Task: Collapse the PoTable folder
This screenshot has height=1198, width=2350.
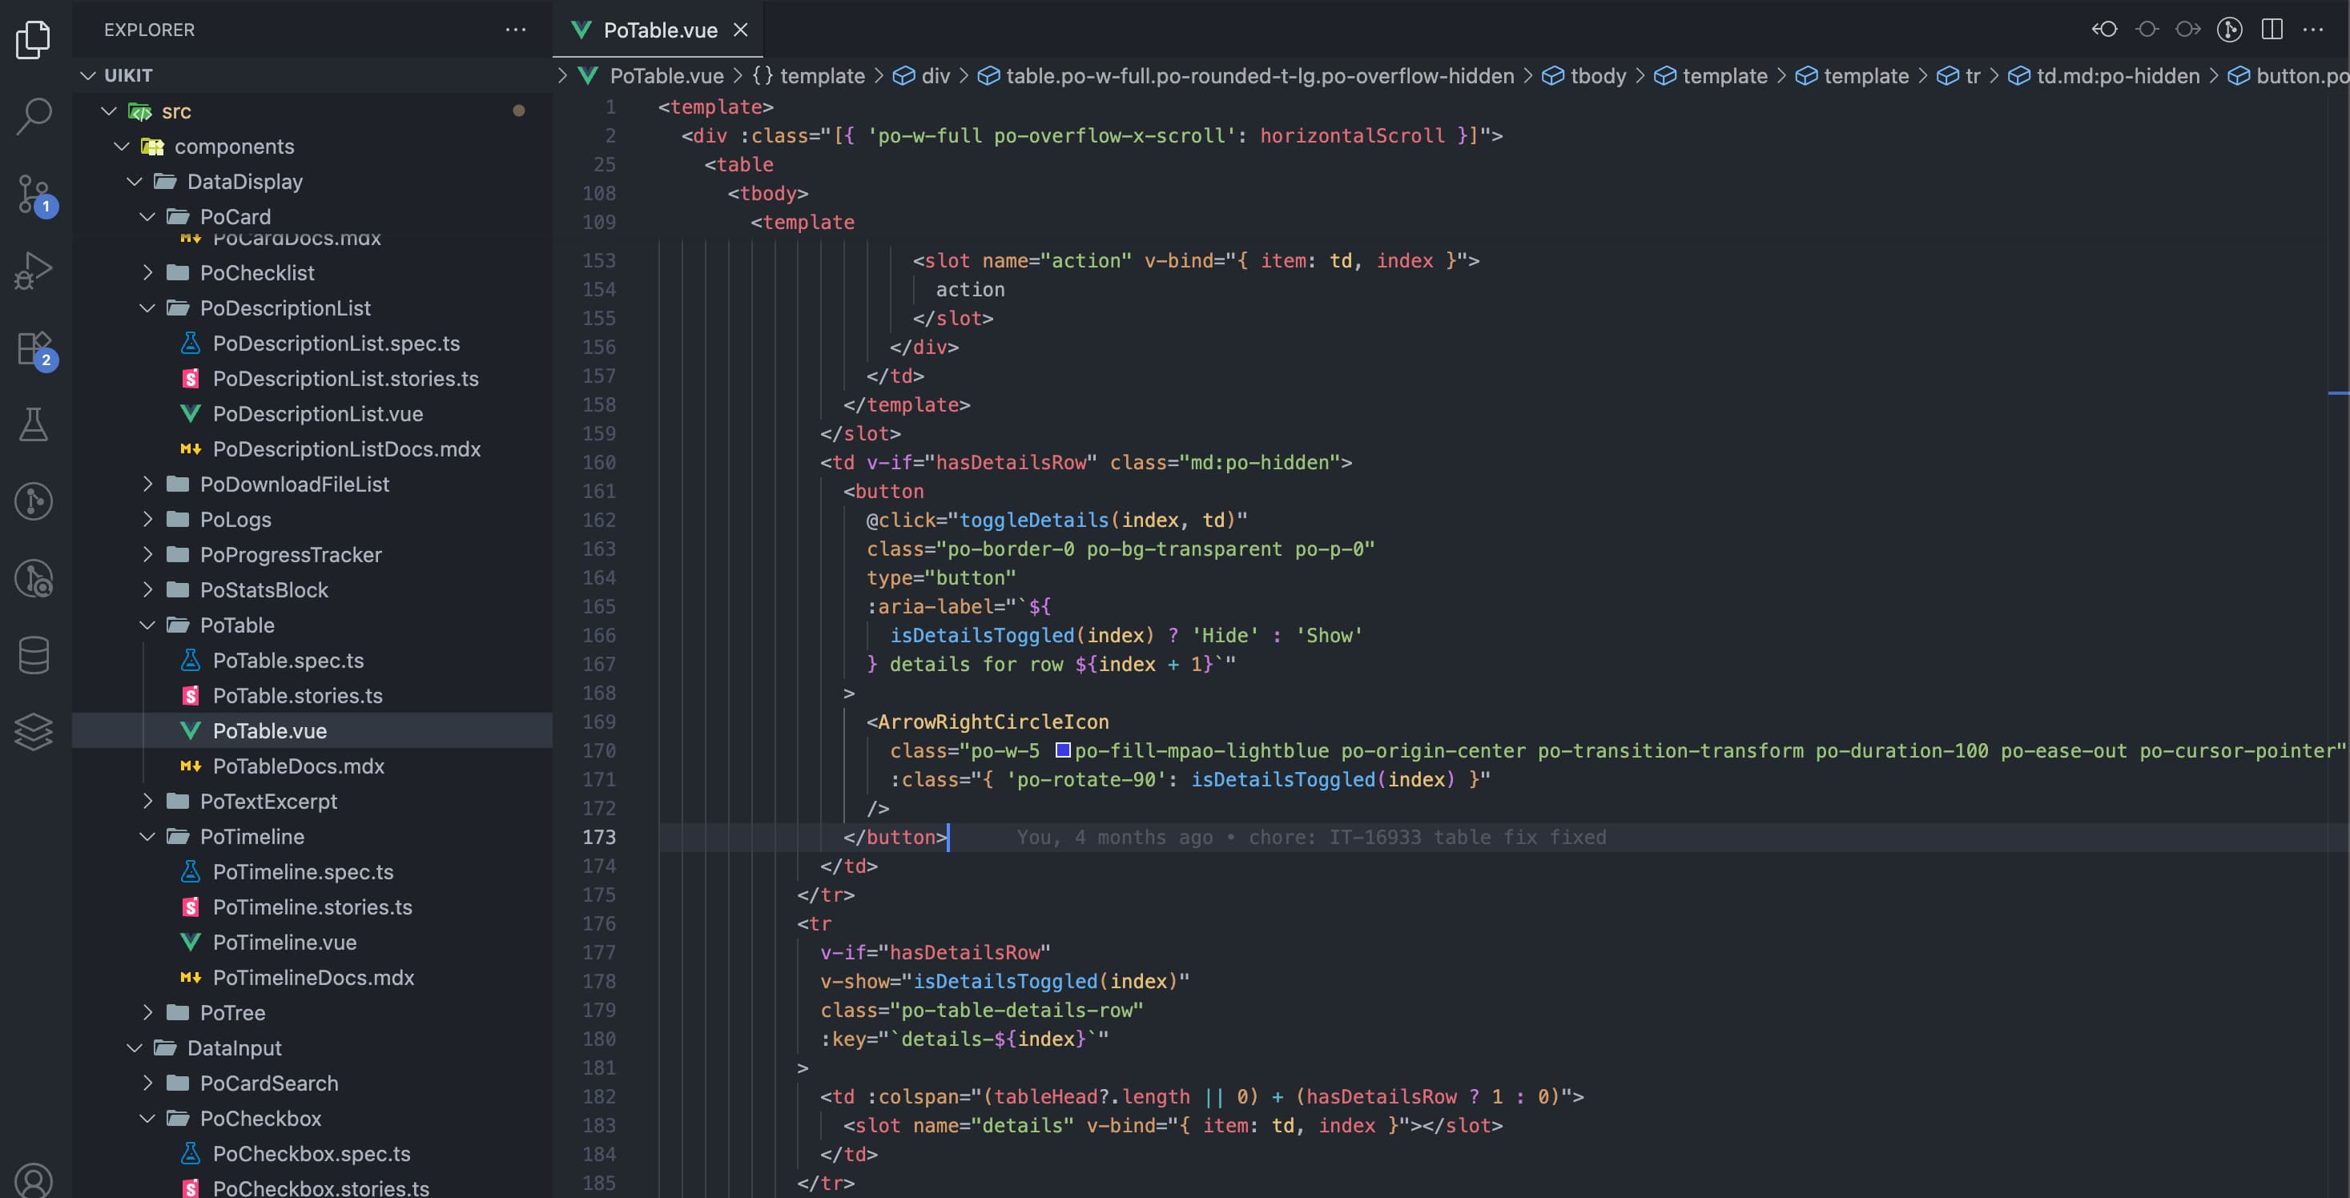Action: click(x=148, y=625)
